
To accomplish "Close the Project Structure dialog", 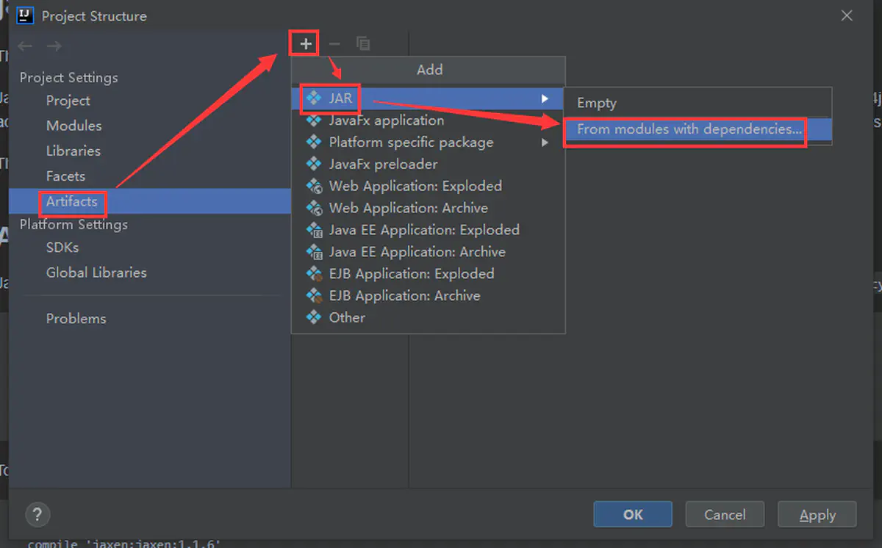I will pyautogui.click(x=847, y=15).
